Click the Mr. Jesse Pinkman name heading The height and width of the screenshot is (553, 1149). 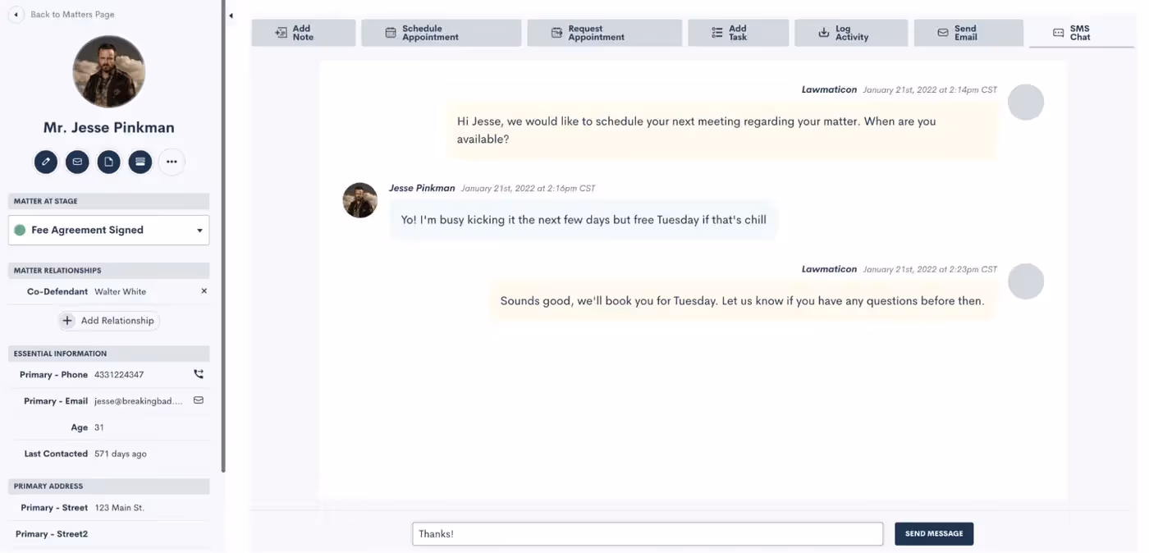click(109, 127)
